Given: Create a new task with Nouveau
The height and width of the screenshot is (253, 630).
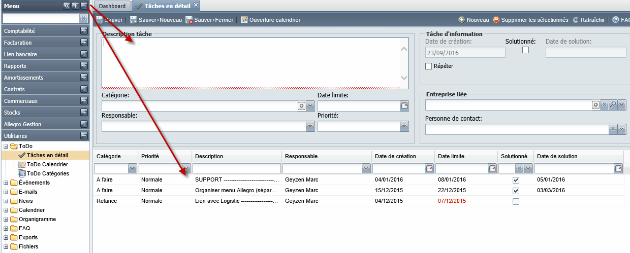Looking at the screenshot, I should tap(474, 20).
